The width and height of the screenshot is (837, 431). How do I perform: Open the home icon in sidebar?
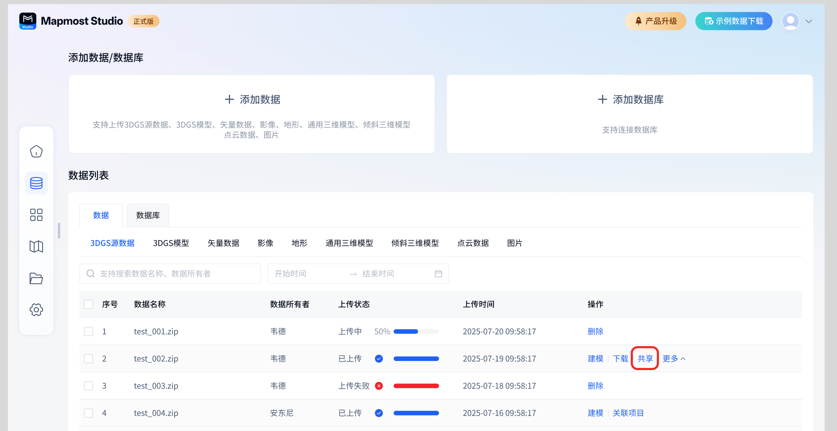(36, 151)
